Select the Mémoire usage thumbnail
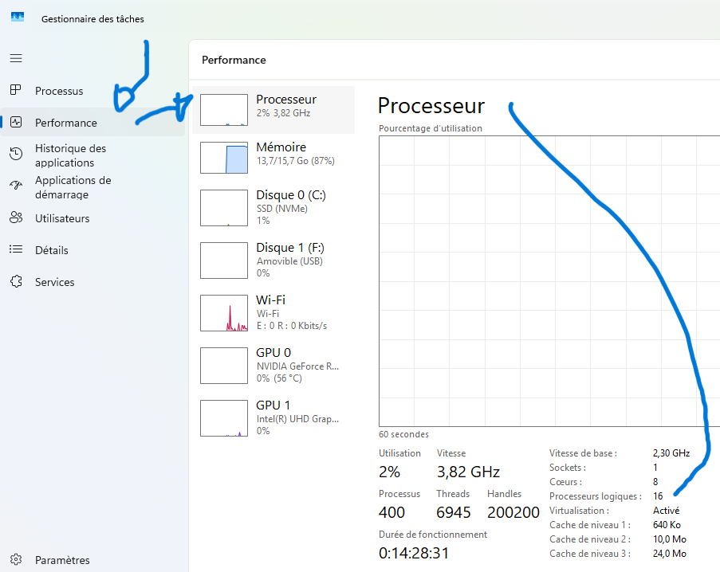720x572 pixels. (x=223, y=158)
